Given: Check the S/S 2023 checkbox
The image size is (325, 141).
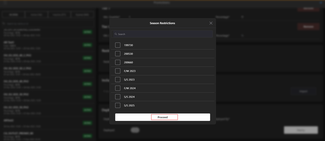Looking at the screenshot, I should click(x=118, y=79).
